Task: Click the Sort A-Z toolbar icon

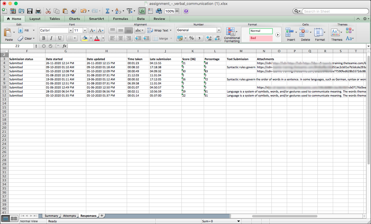Action: tap(118, 11)
